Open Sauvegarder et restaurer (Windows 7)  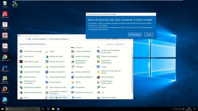pyautogui.click(x=56, y=92)
